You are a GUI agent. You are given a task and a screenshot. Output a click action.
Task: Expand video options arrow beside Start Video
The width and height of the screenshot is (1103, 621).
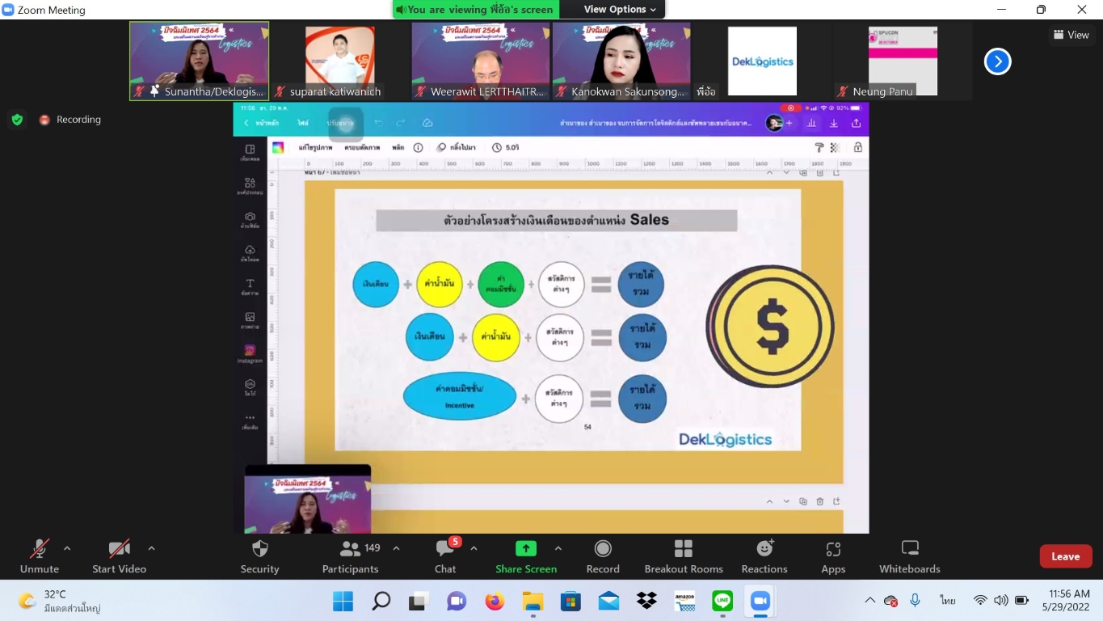[151, 548]
